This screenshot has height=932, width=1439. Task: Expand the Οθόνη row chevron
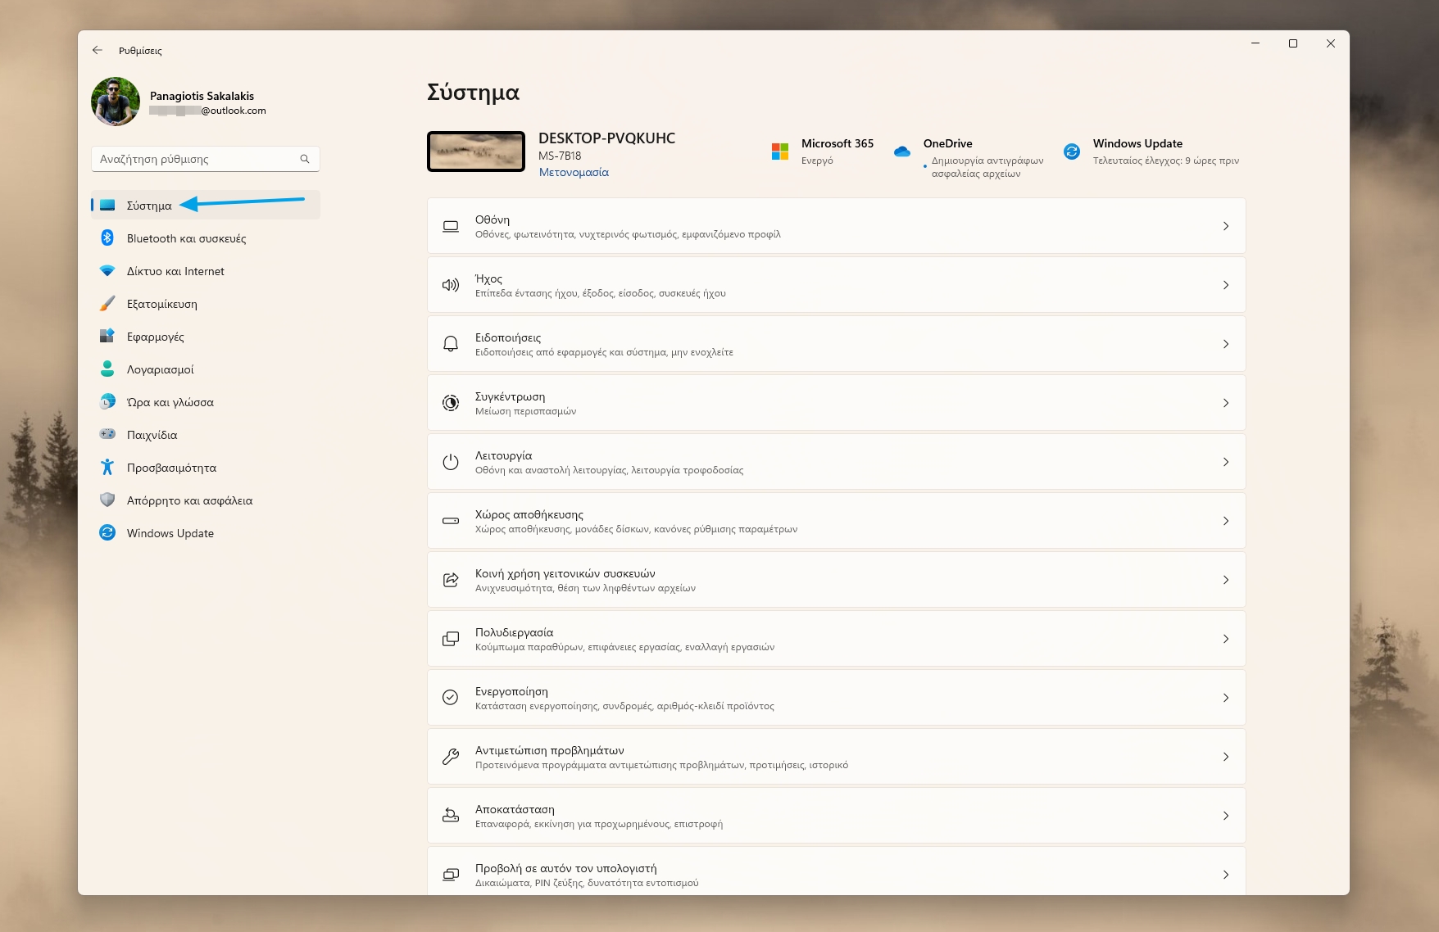tap(1225, 226)
